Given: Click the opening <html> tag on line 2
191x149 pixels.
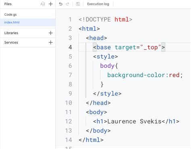Looking at the screenshot, I should (89, 29).
